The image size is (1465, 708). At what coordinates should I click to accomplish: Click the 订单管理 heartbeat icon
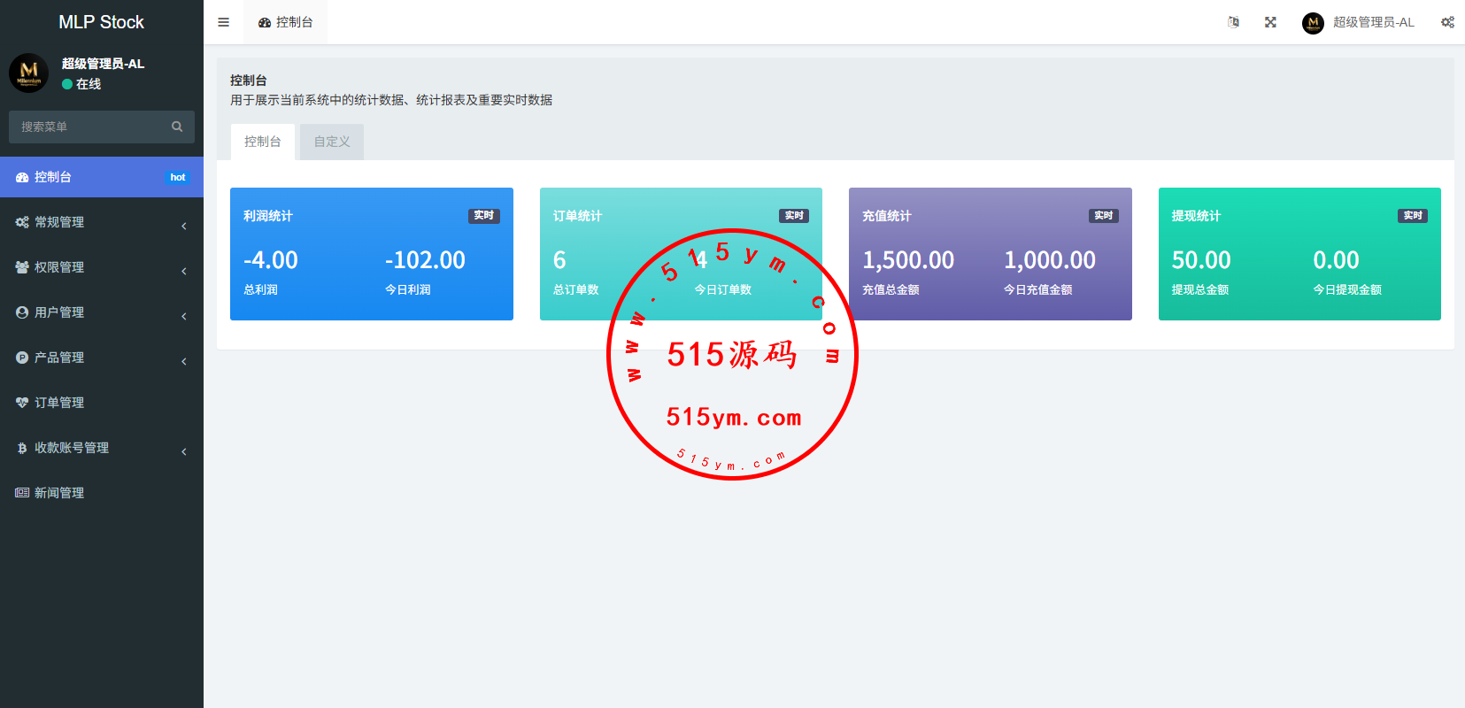[x=22, y=403]
